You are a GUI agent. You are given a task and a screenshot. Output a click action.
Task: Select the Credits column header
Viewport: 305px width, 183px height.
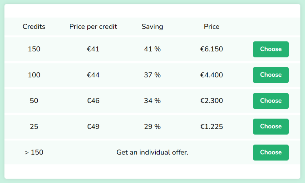pyautogui.click(x=34, y=27)
